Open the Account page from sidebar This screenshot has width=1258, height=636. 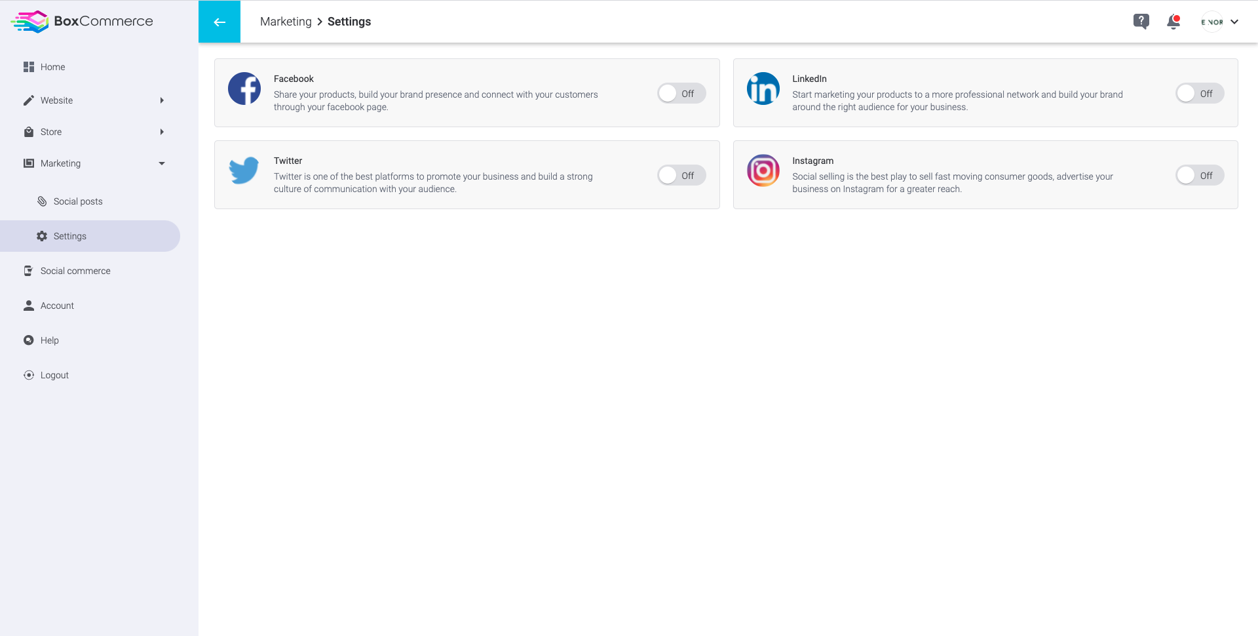57,306
